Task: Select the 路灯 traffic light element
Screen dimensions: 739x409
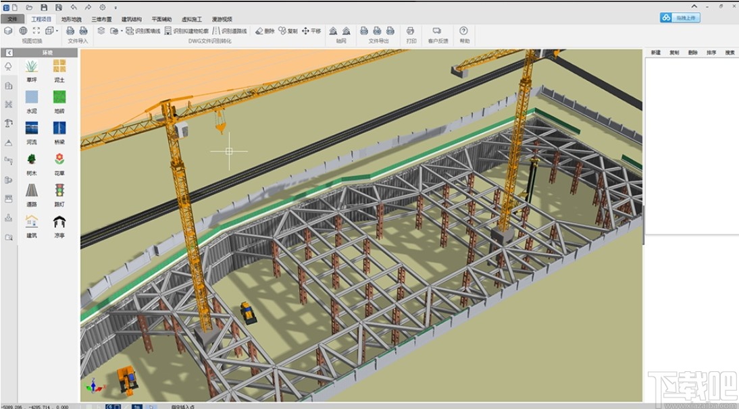Action: [x=59, y=190]
